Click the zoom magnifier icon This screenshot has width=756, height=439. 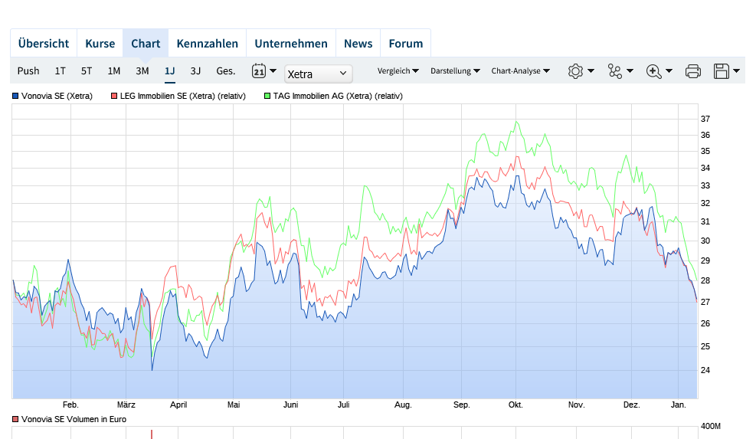(x=653, y=71)
